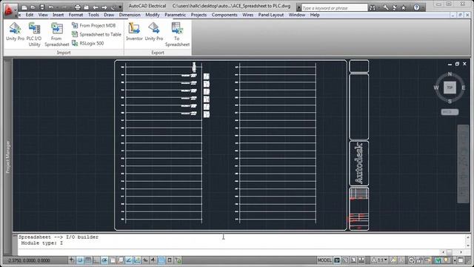Open the Modify menu

(153, 15)
